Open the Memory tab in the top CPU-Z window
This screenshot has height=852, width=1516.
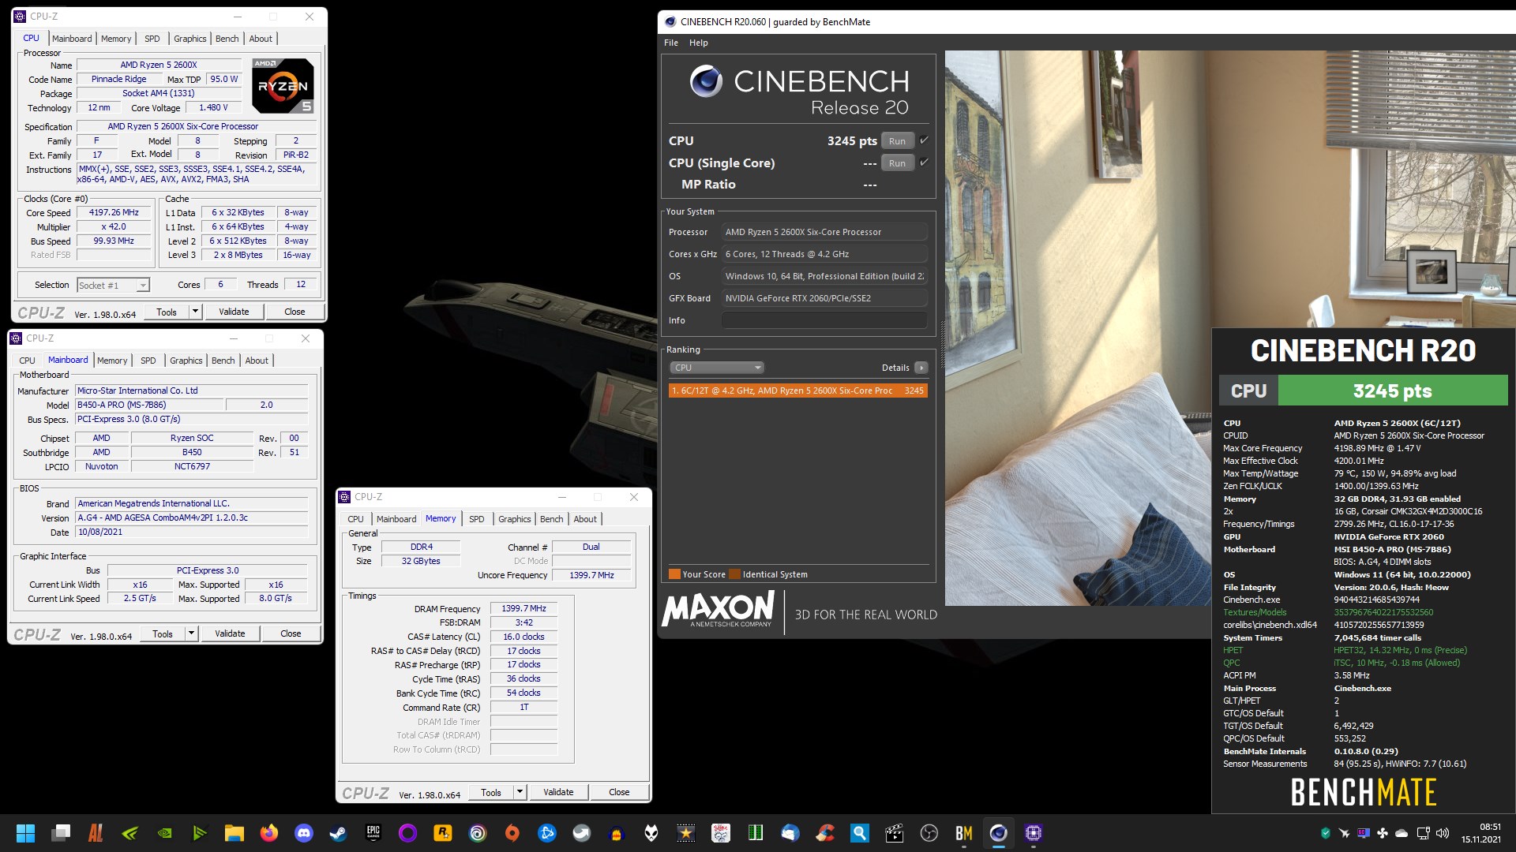coord(116,39)
